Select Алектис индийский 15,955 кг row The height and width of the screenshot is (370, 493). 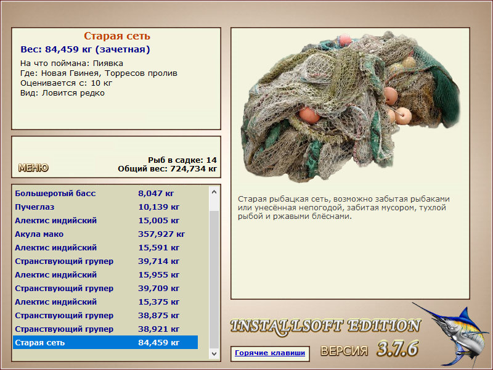click(105, 274)
